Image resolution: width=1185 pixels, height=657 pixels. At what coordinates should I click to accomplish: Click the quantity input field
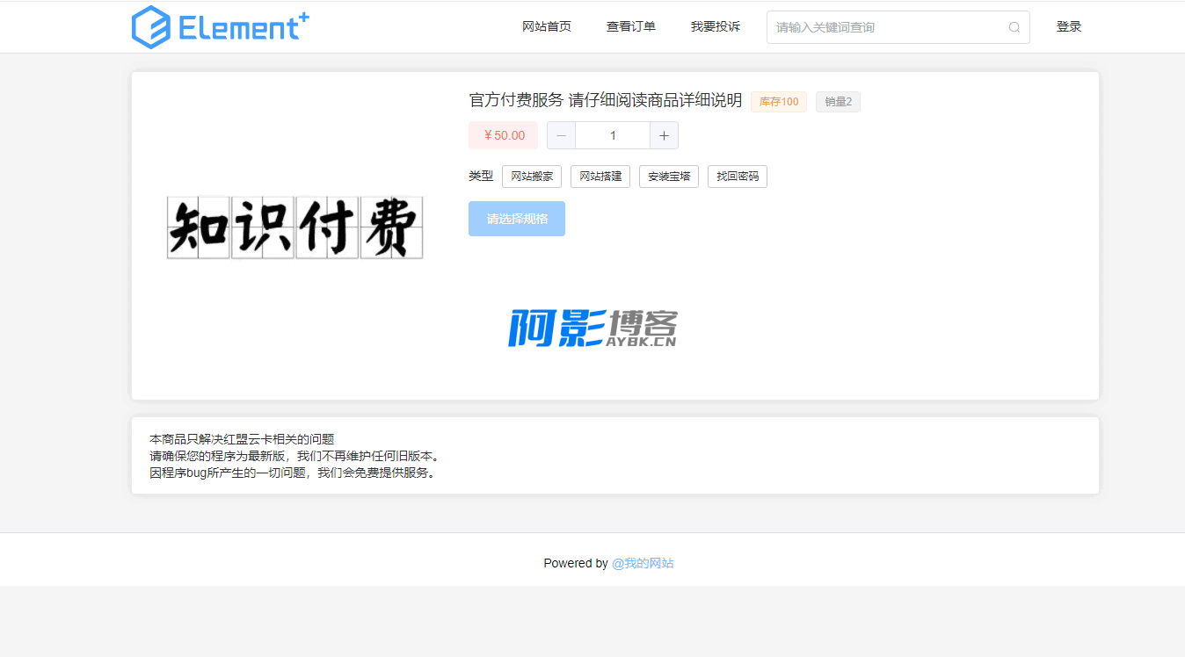pyautogui.click(x=613, y=135)
